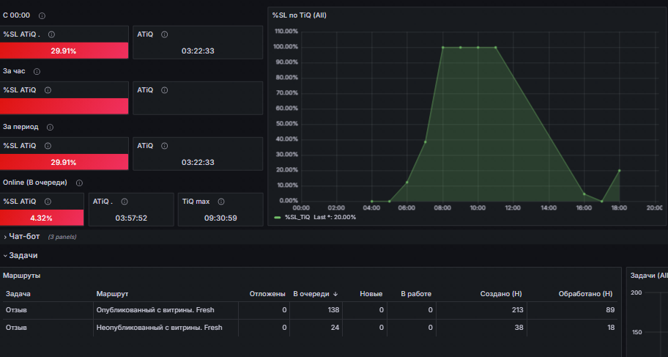Image resolution: width=668 pixels, height=357 pixels.
Task: Click info icon beside За час heading
Action: pyautogui.click(x=37, y=72)
